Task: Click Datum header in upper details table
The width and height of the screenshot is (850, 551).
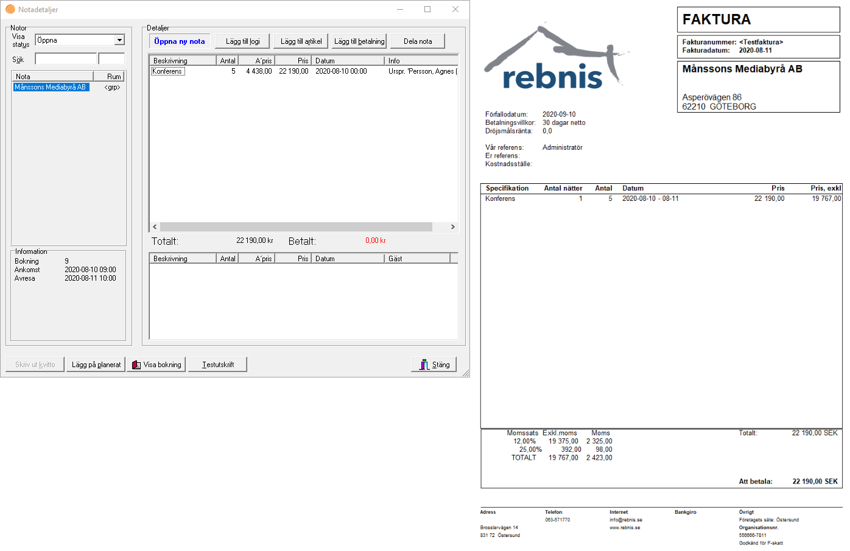Action: pos(348,61)
